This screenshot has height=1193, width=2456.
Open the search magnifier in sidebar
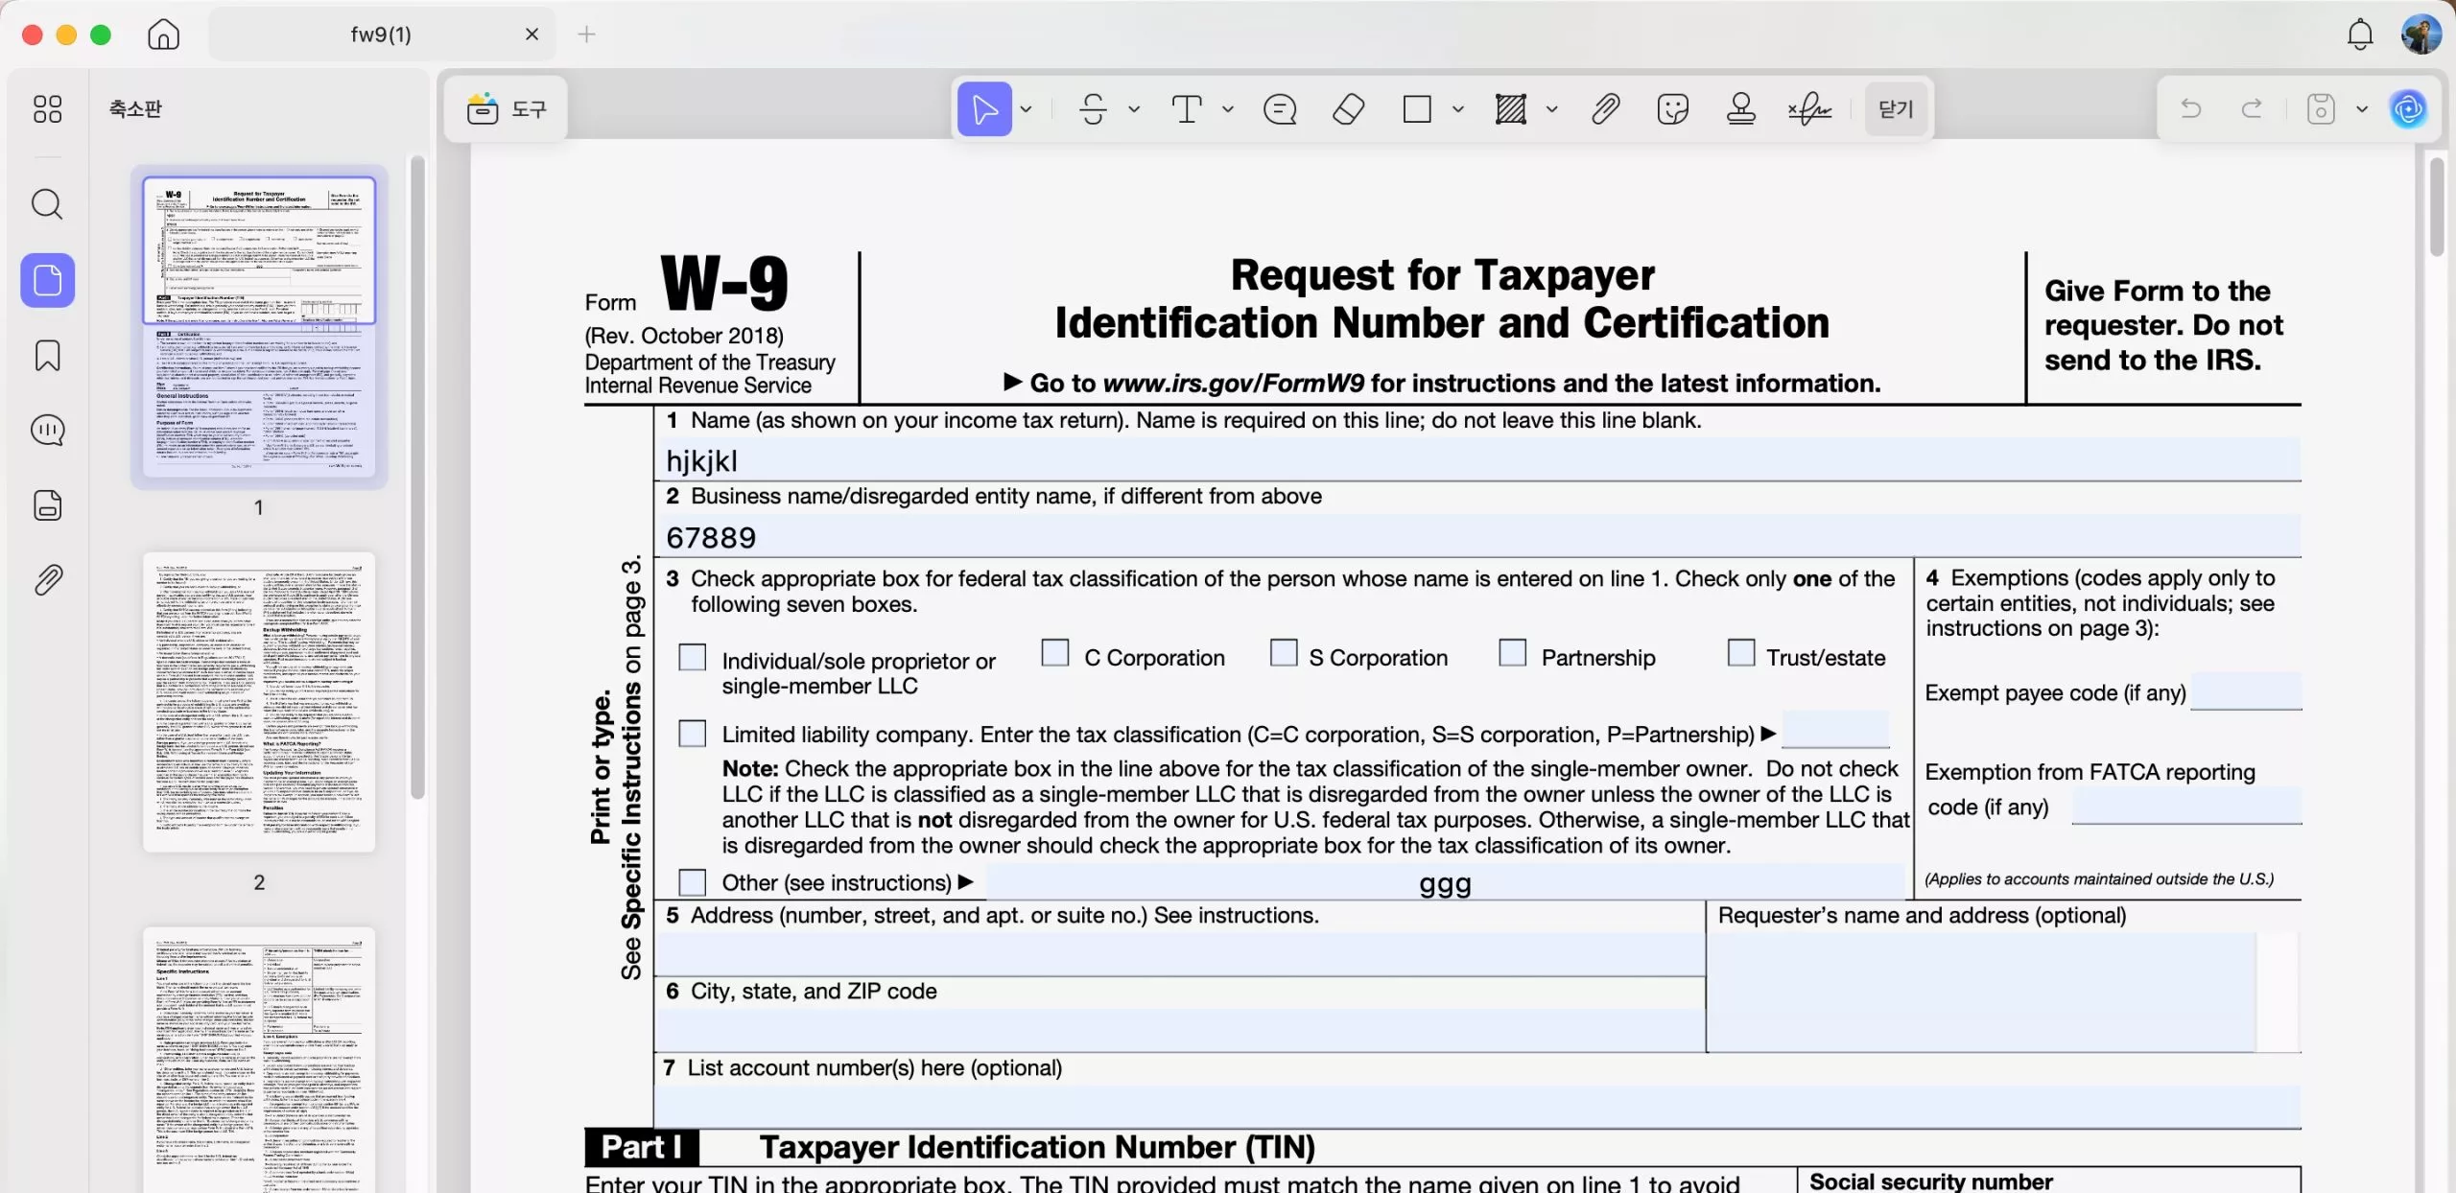click(47, 204)
